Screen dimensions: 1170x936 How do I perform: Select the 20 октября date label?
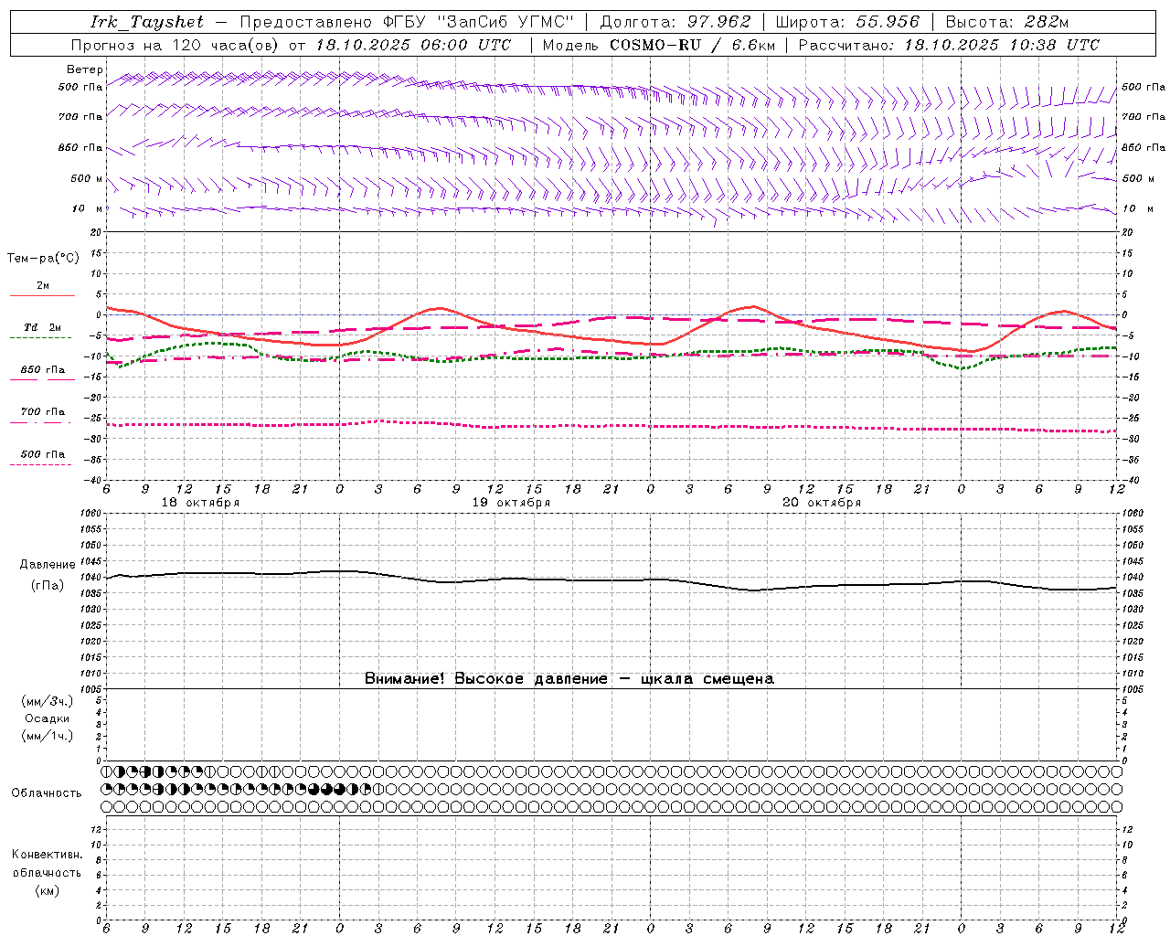(822, 503)
